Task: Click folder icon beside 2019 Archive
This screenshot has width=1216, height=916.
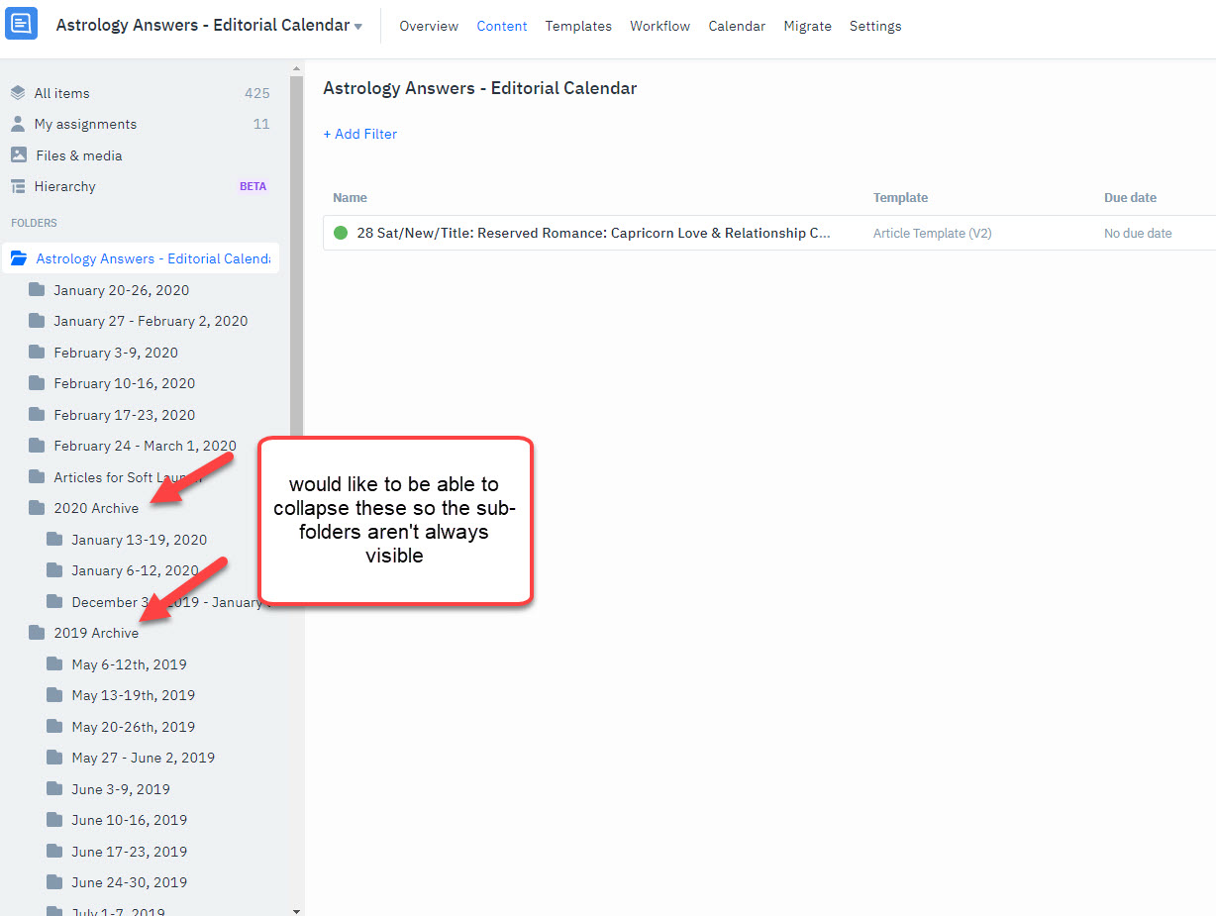Action: 37,633
